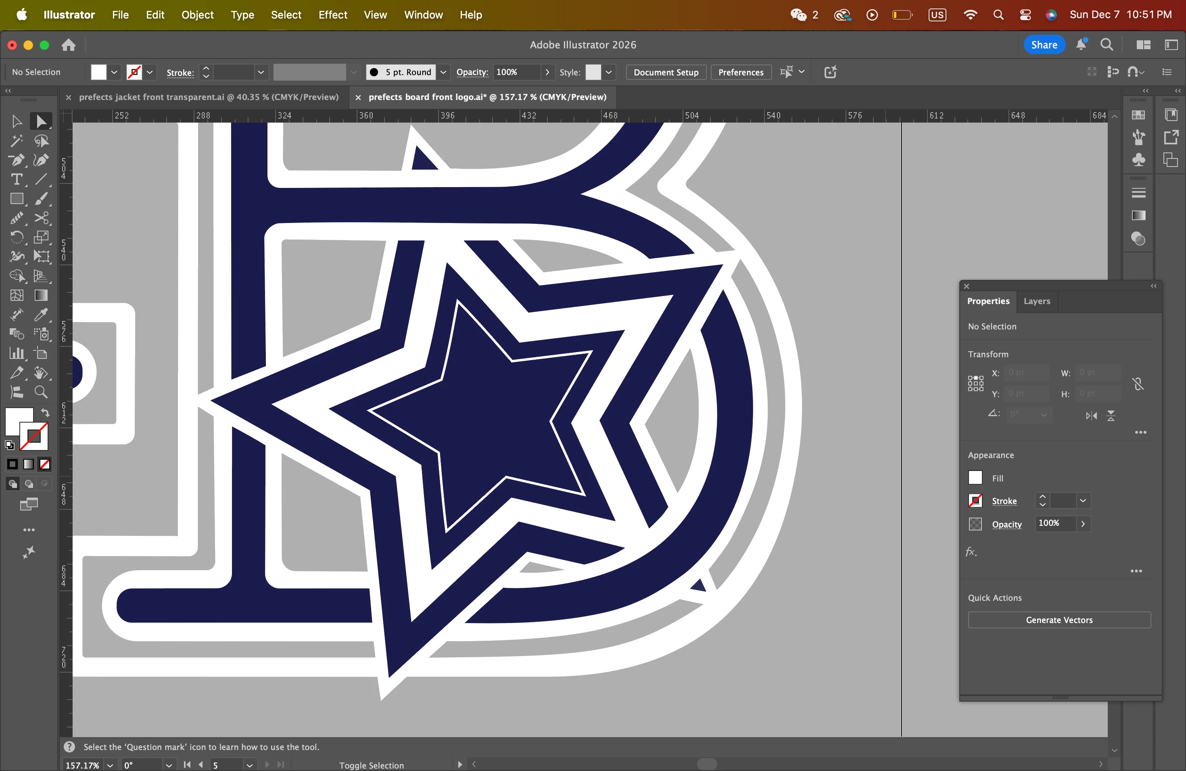This screenshot has height=771, width=1186.
Task: Select the Direct Selection tool
Action: 42,121
